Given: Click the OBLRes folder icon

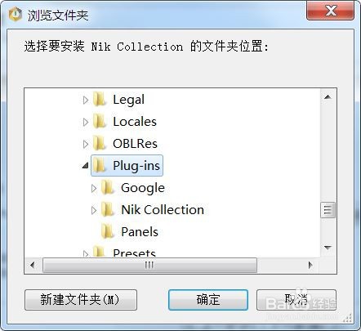Looking at the screenshot, I should pyautogui.click(x=100, y=143).
